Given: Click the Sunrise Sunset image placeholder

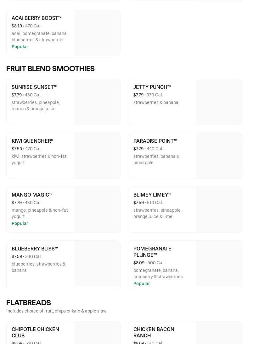Looking at the screenshot, I should tap(97, 102).
